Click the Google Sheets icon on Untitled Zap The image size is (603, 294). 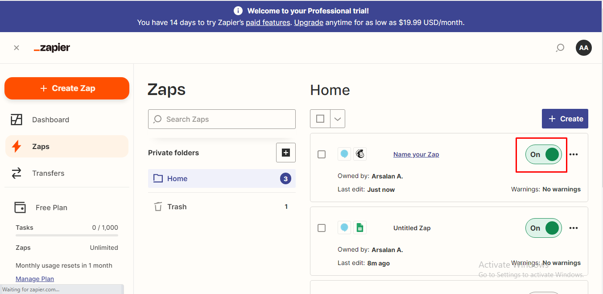tap(360, 228)
